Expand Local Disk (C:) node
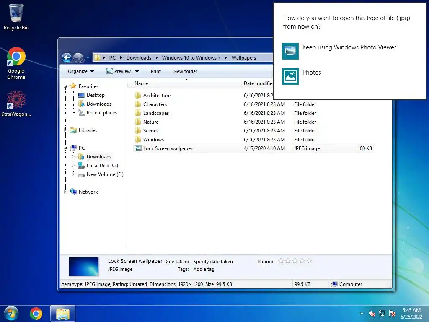Viewport: 429px width, 322px height. point(73,165)
